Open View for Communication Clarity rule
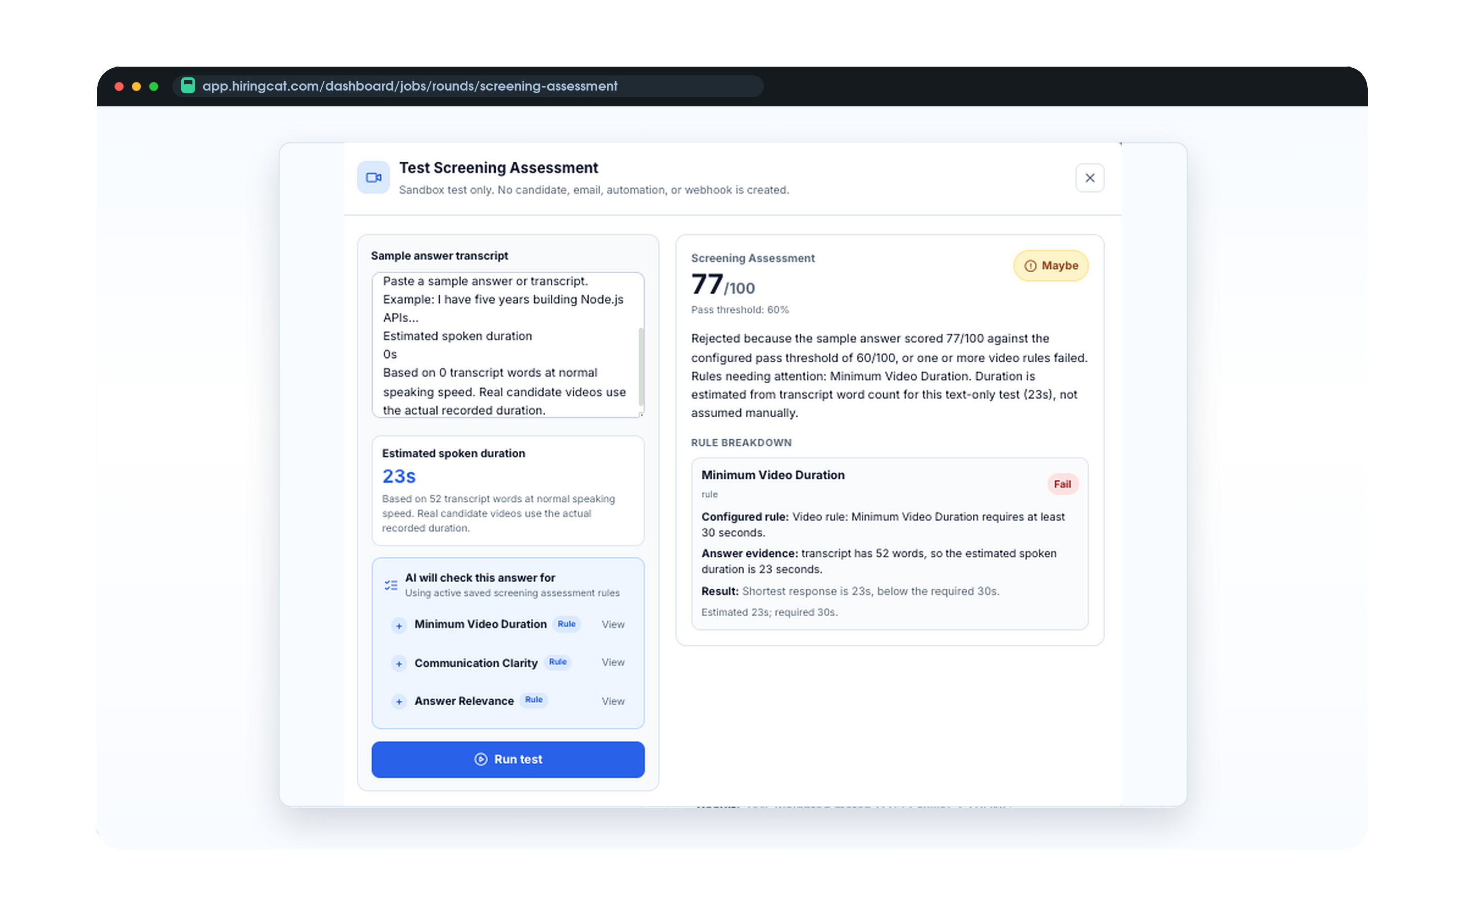The height and width of the screenshot is (916, 1466). click(613, 662)
